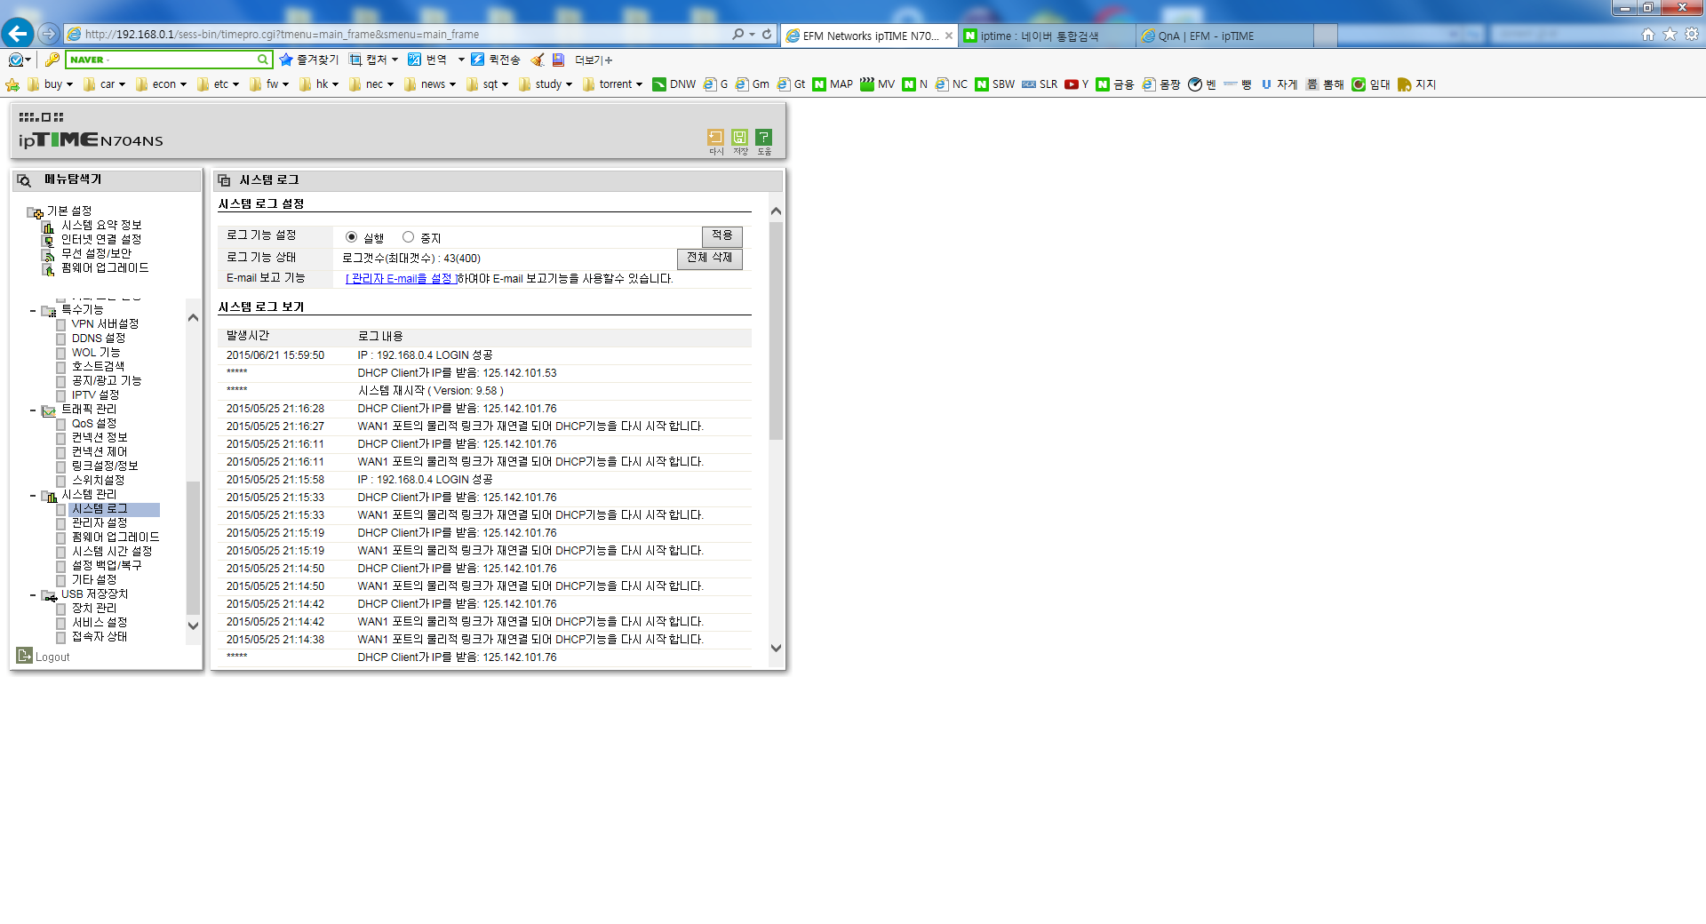Open the browser home icon

point(1648,35)
